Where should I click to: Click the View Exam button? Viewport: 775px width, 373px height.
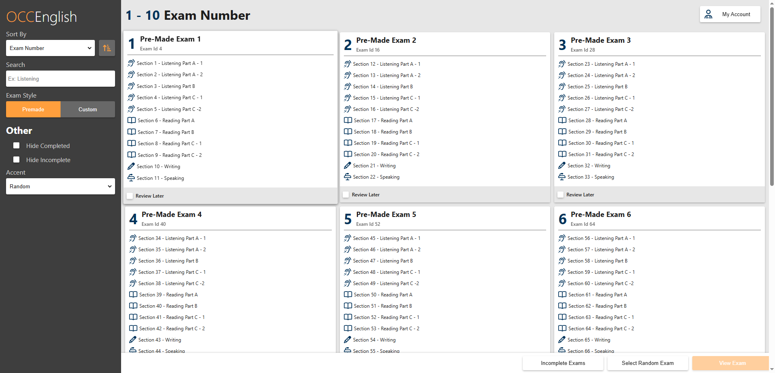pos(731,363)
